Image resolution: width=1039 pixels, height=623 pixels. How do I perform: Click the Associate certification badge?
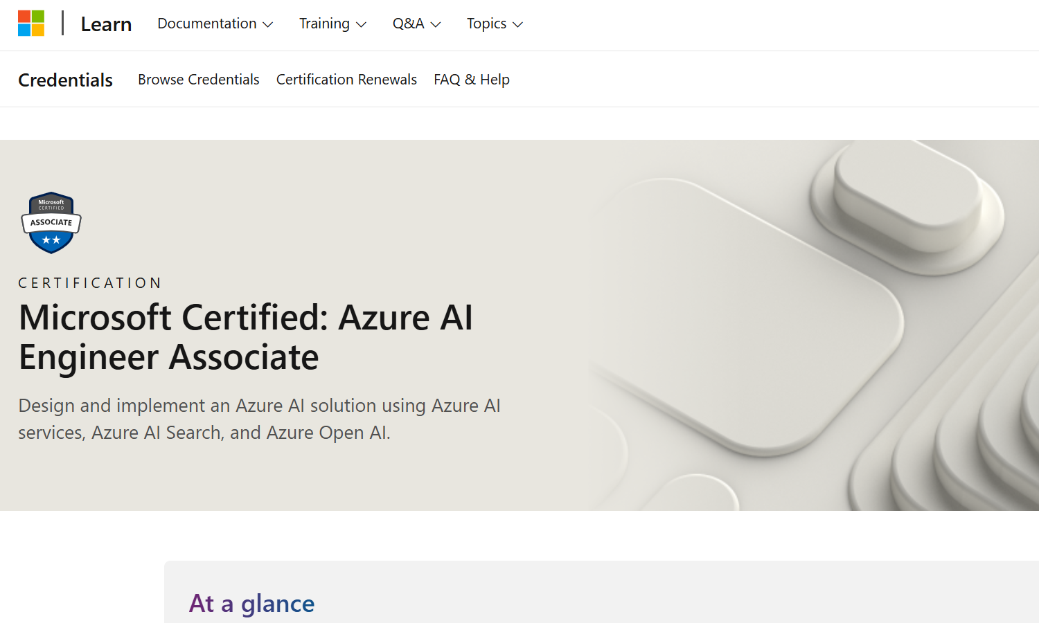(51, 223)
